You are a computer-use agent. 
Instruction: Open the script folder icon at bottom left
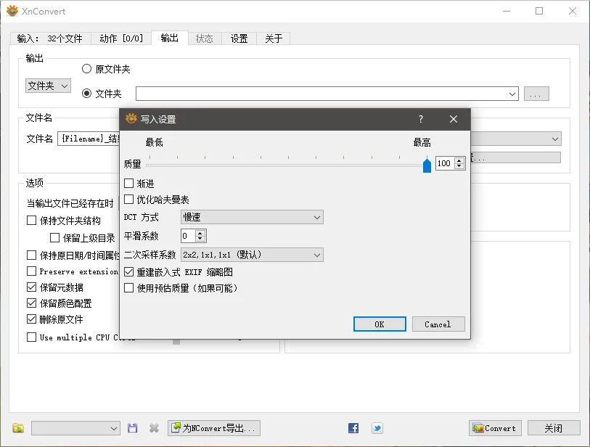click(x=17, y=428)
